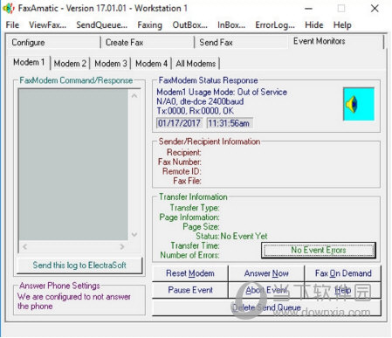Click the 'Transfer Time:' label
392x338 pixels.
tap(195, 245)
